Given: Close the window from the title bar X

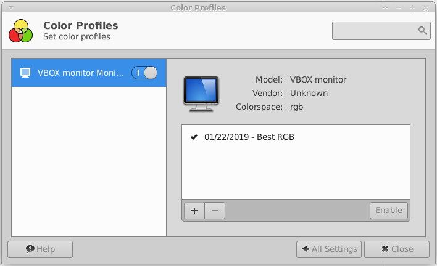Looking at the screenshot, I should (425, 7).
